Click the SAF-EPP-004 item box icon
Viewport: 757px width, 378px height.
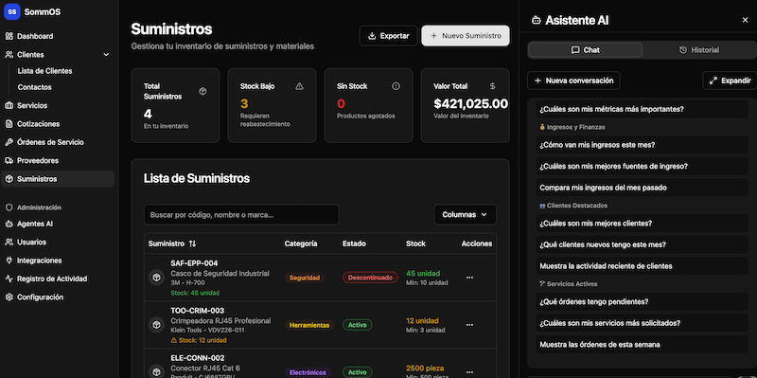(x=156, y=278)
